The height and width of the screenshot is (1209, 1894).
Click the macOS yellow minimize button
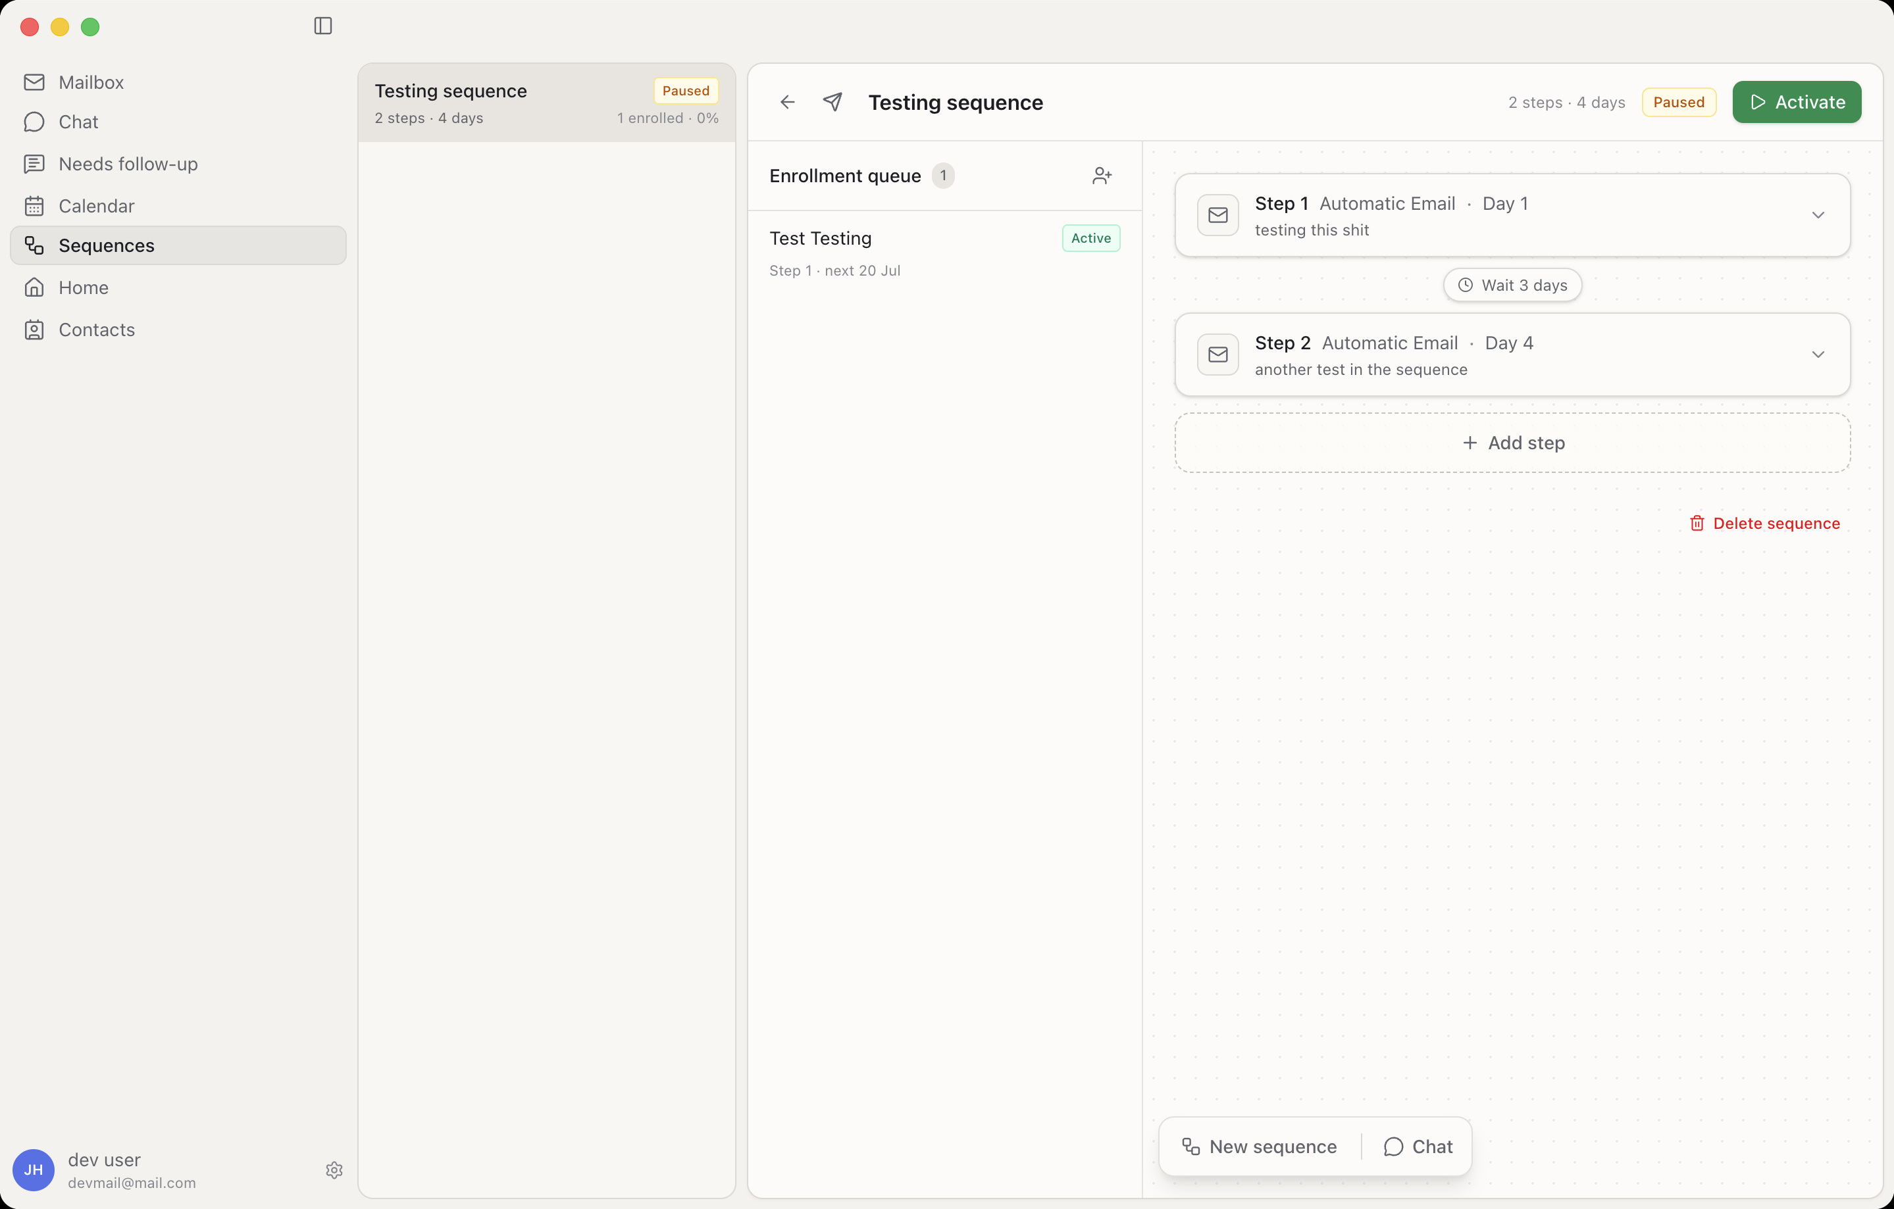(60, 27)
